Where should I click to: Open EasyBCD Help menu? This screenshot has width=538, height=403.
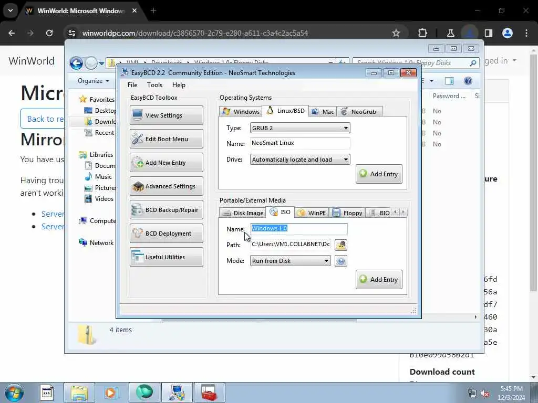[x=179, y=85]
